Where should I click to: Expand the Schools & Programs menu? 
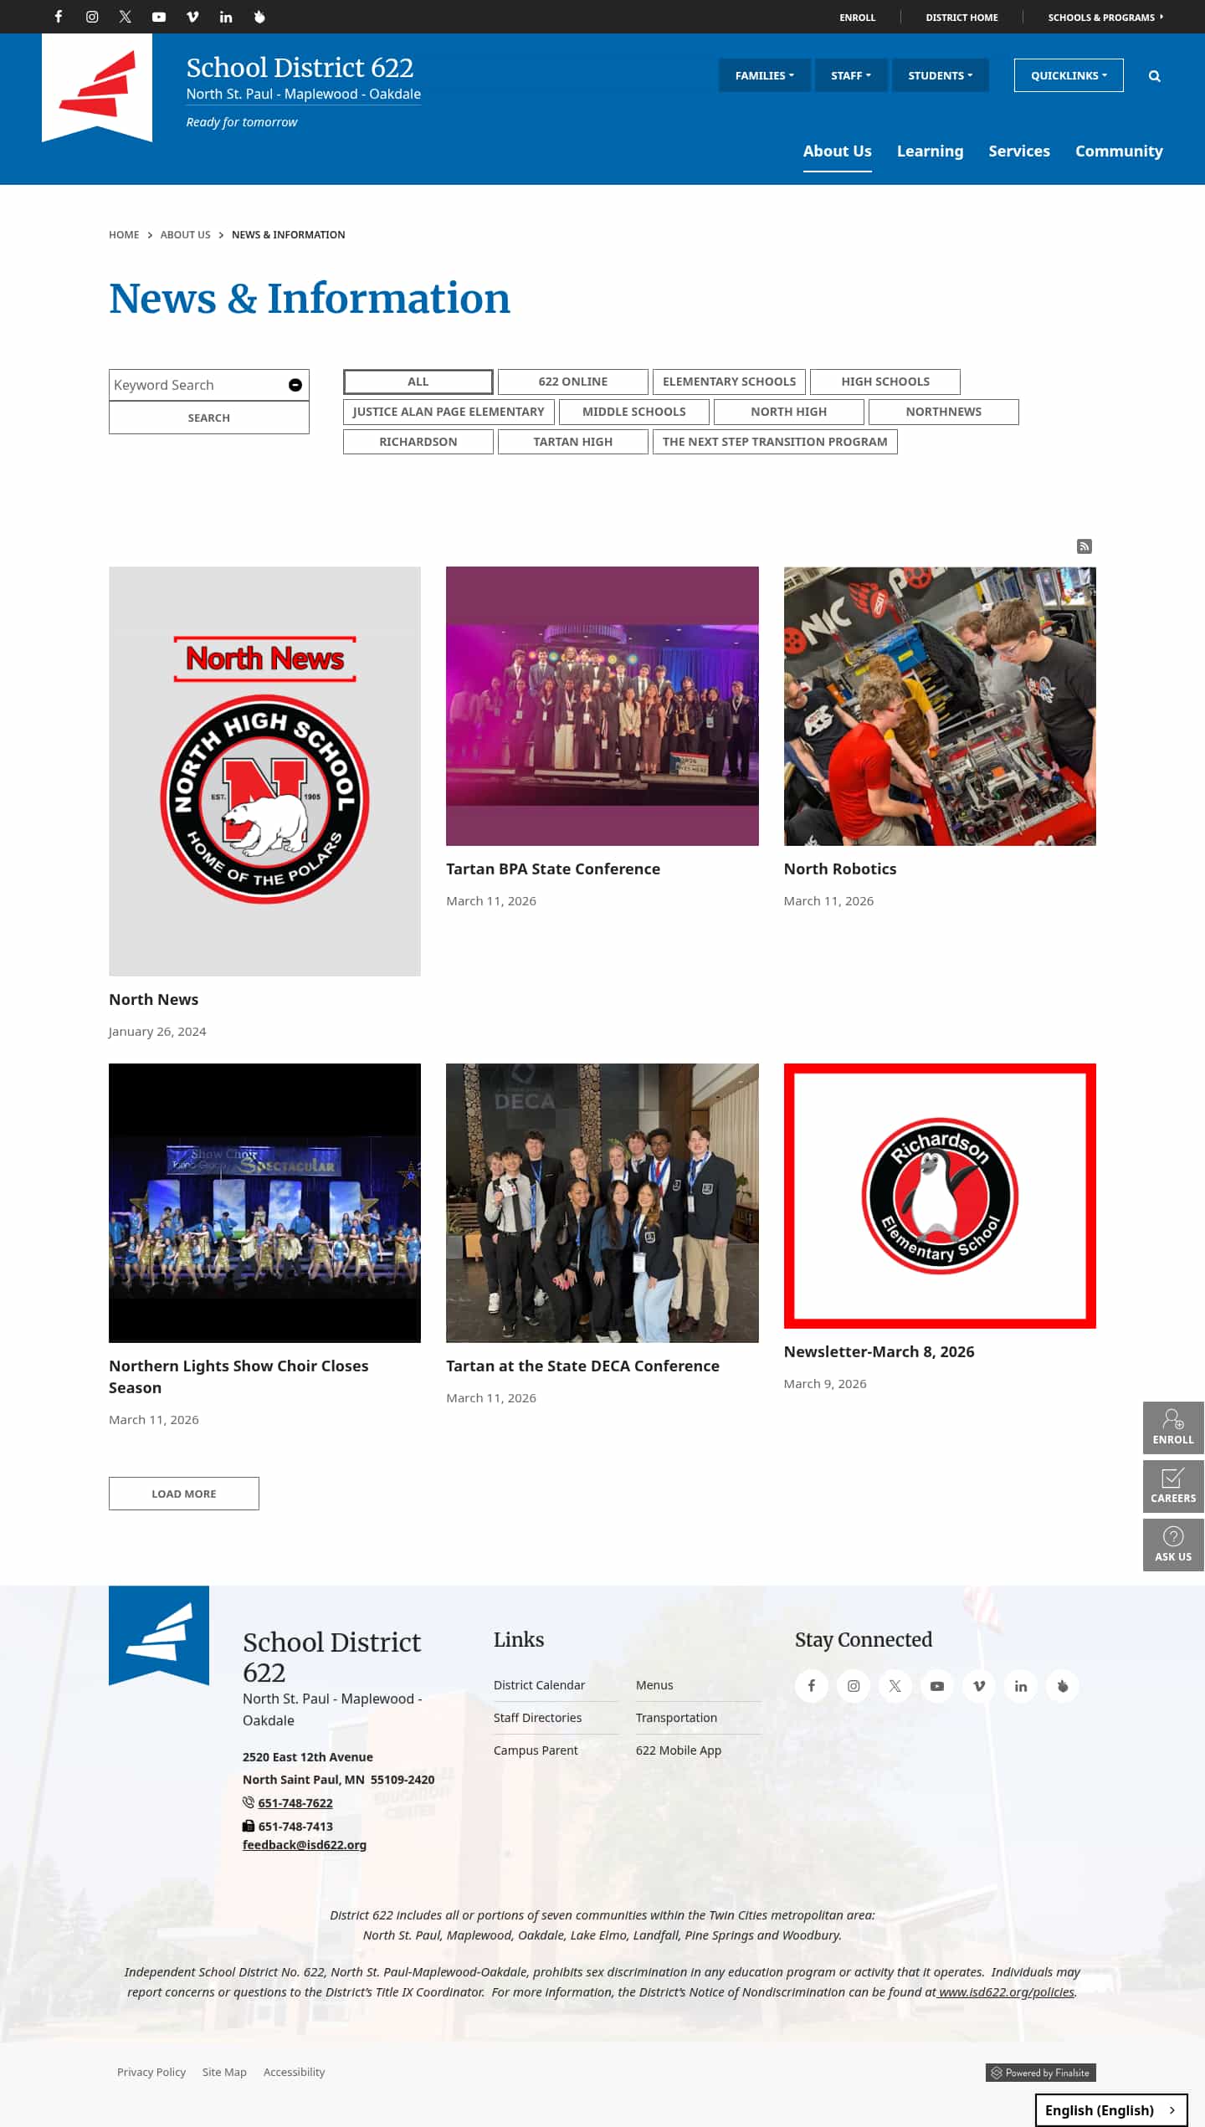[x=1105, y=17]
